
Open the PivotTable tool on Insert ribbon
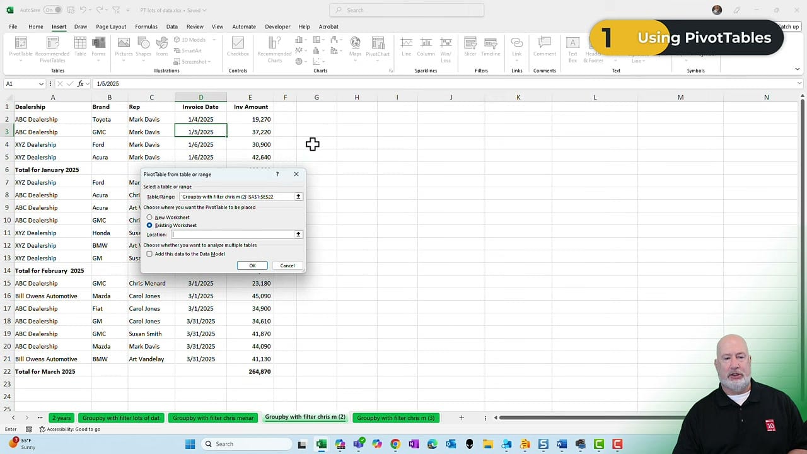[21, 47]
